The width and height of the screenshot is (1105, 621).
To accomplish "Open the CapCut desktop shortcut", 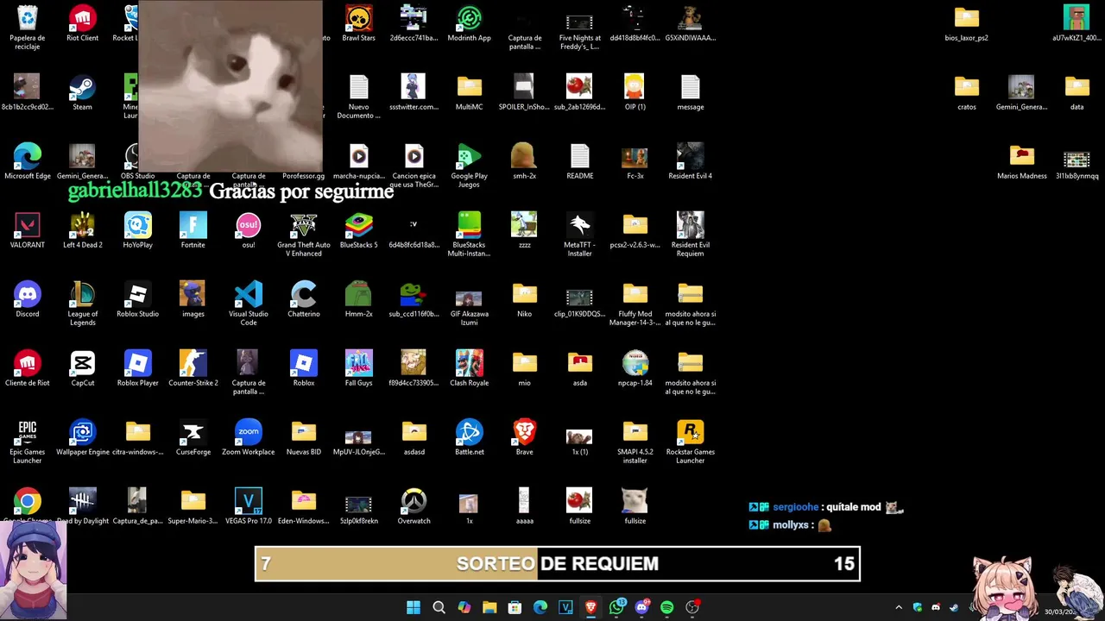I will click(83, 368).
